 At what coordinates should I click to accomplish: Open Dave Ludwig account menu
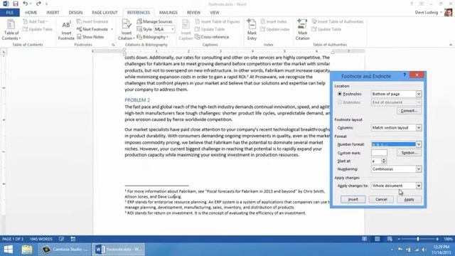[x=428, y=13]
